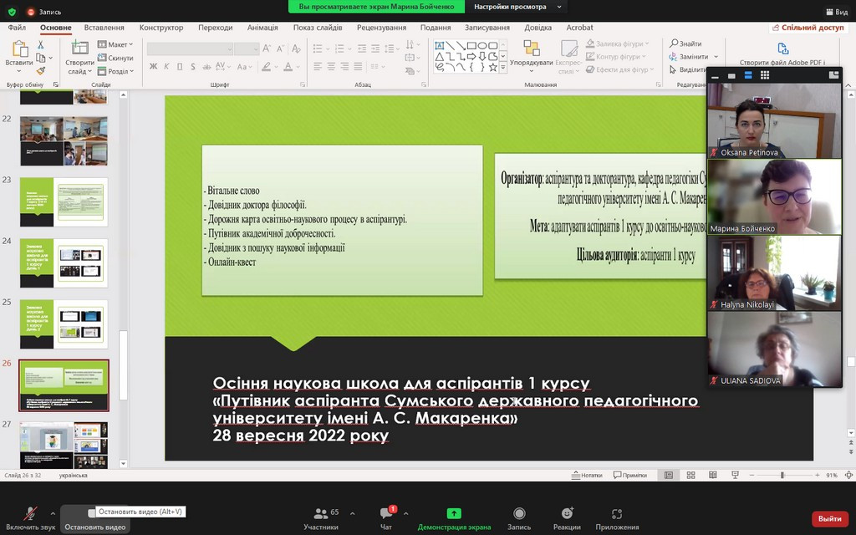Click the View (Вид) button top right

tap(837, 12)
